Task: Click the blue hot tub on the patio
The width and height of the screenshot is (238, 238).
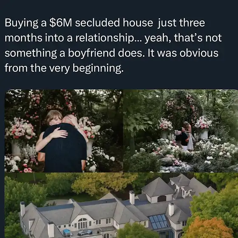Action: tap(67, 232)
